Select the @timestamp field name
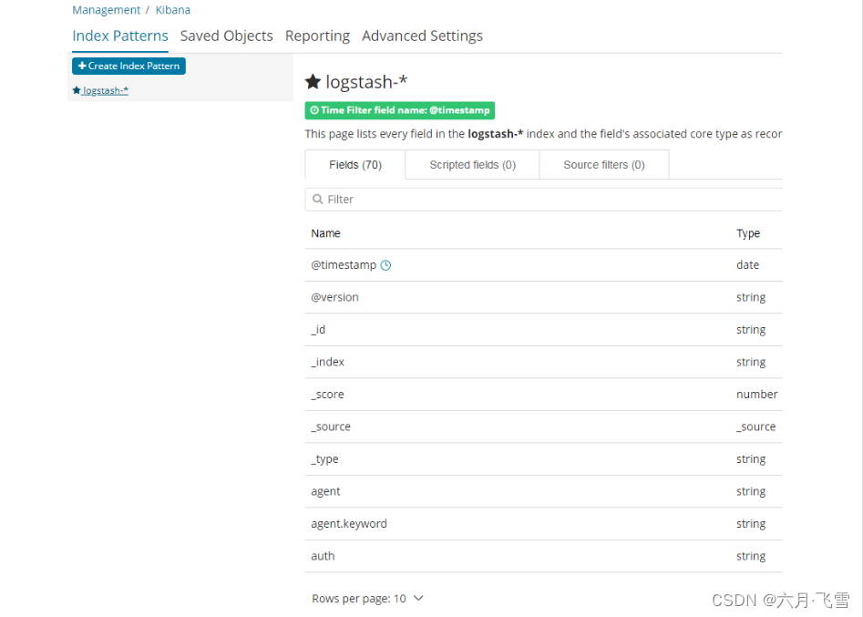 (344, 265)
